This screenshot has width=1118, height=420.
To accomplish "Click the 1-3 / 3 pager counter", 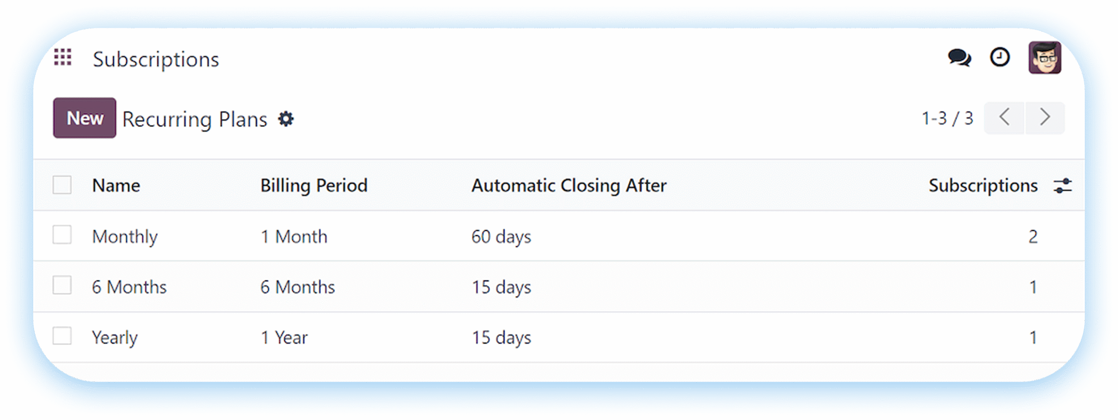I will [x=947, y=119].
